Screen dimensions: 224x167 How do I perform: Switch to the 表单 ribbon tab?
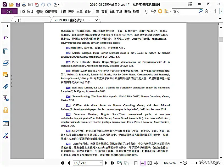point(79,12)
